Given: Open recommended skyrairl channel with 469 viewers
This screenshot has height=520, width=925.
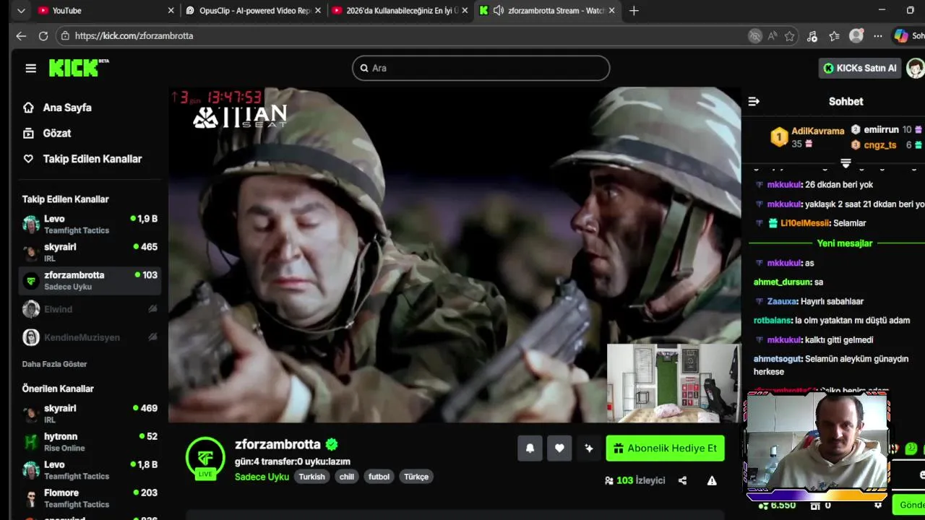Looking at the screenshot, I should (90, 414).
